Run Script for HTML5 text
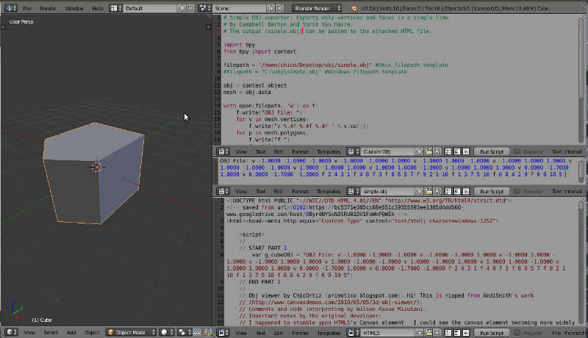 tap(492, 333)
